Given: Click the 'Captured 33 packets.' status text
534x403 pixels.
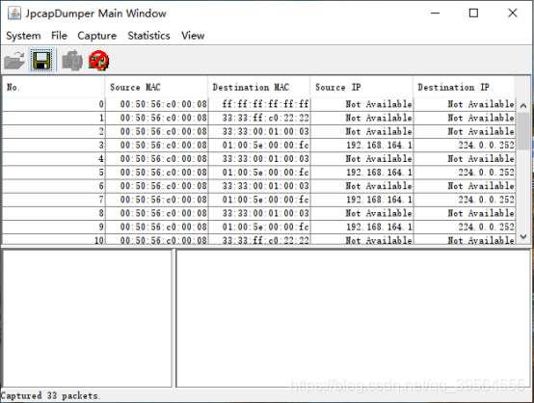Looking at the screenshot, I should pos(50,396).
